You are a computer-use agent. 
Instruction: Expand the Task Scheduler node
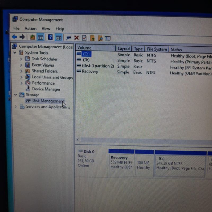(x=21, y=59)
